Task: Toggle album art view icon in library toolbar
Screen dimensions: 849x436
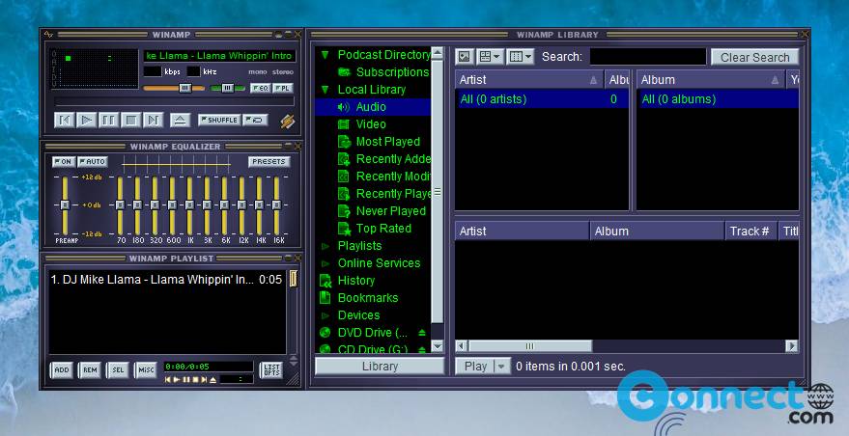Action: [465, 56]
